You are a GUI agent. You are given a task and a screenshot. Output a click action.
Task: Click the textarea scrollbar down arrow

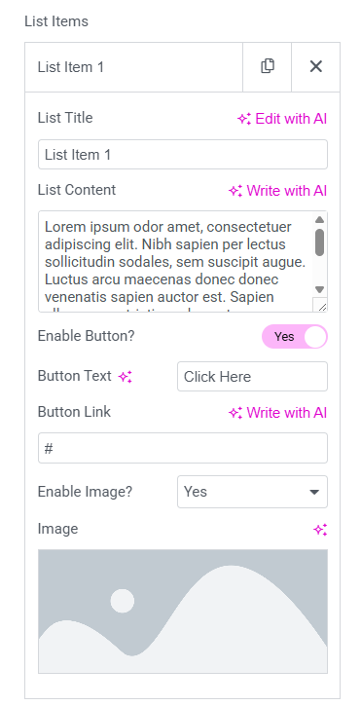pos(319,289)
